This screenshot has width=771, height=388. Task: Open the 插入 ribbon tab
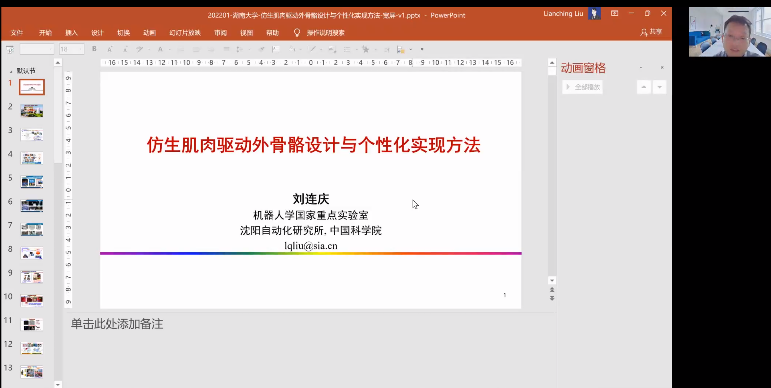[71, 32]
